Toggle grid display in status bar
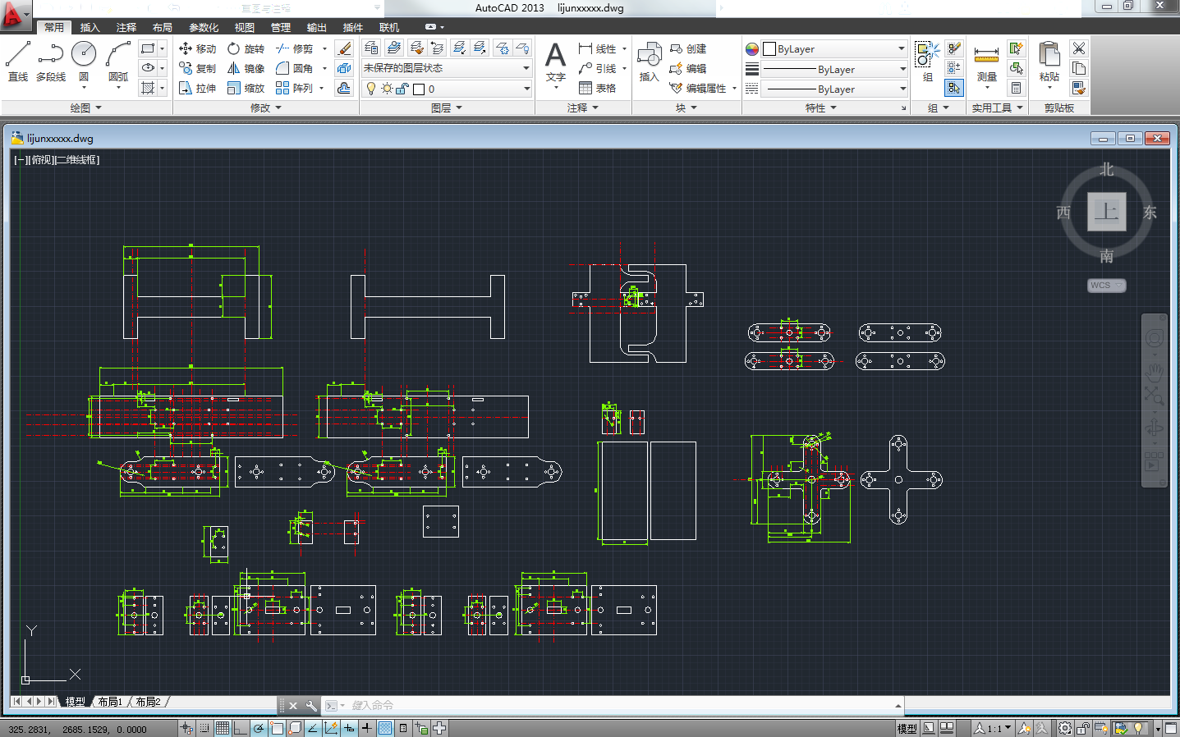This screenshot has width=1180, height=737. pos(223,728)
